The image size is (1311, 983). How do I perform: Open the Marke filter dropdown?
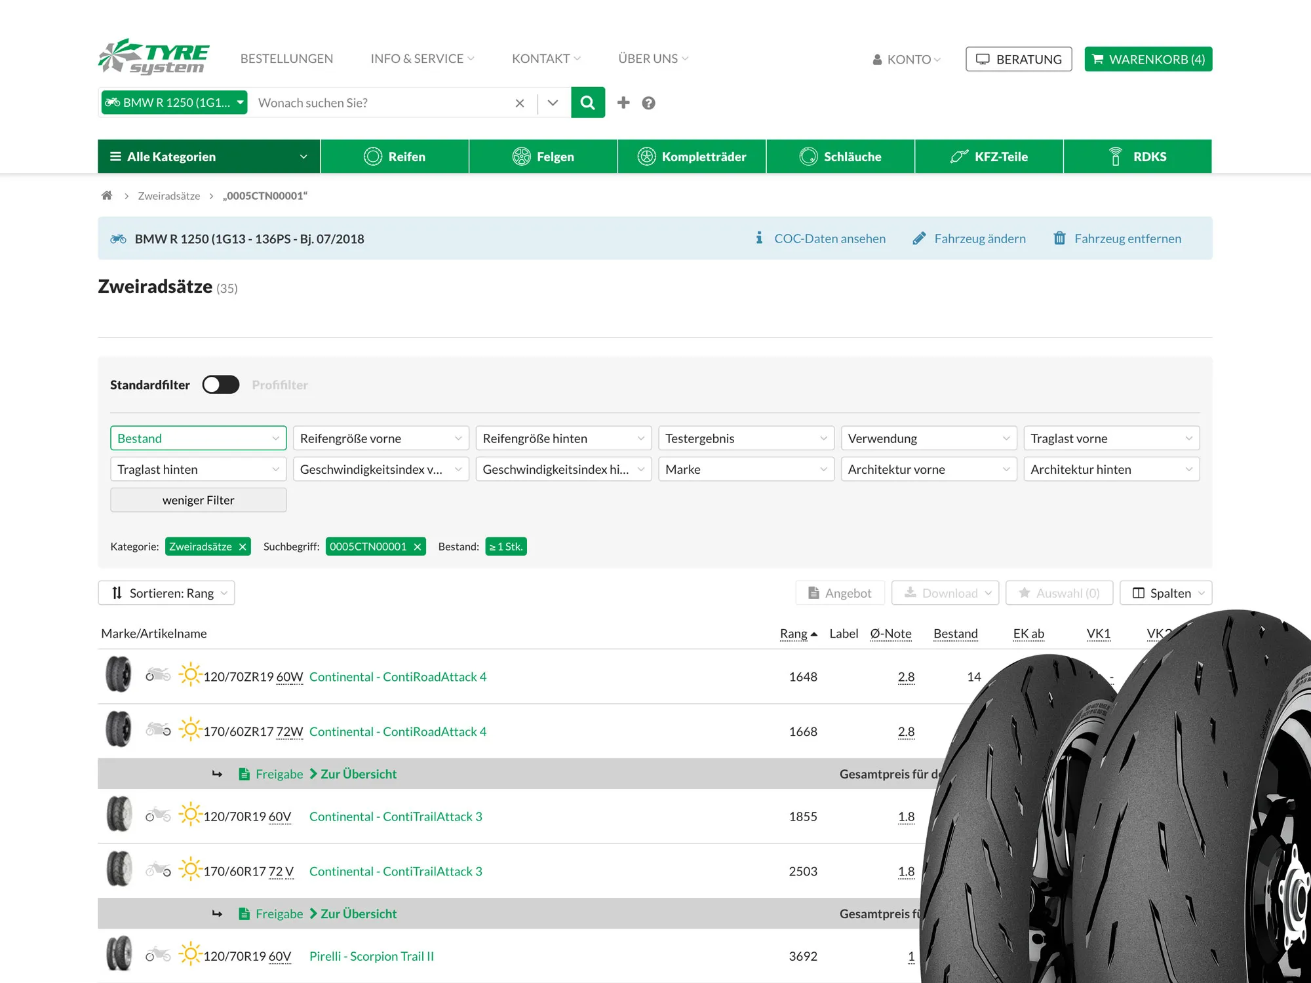tap(746, 469)
